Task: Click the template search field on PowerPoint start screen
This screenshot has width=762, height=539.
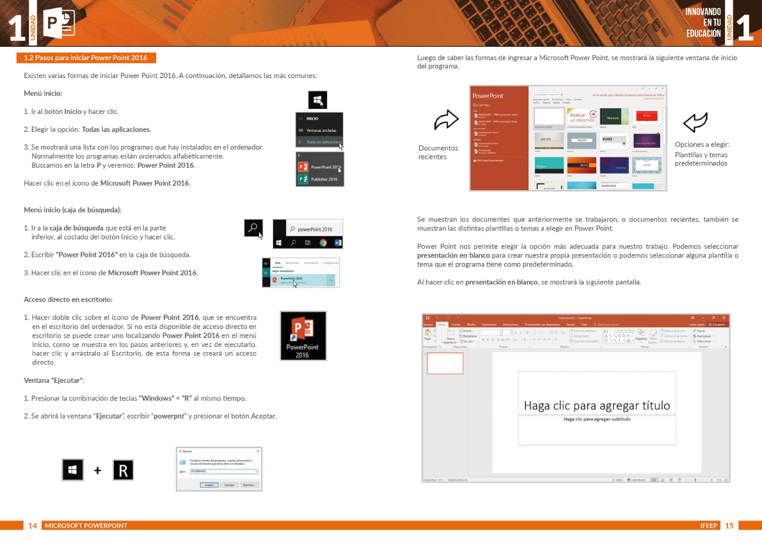Action: (549, 95)
